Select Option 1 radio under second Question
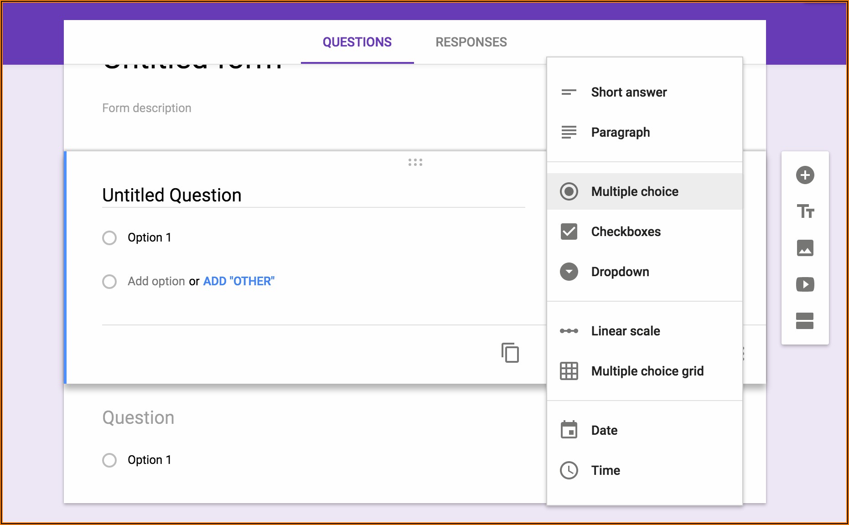Screen dimensions: 849x525 pos(109,460)
